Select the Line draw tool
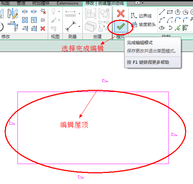193x184 pixels. [162, 12]
